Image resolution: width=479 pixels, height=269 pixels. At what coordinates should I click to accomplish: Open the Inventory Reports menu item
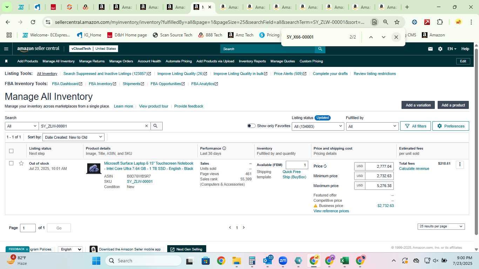coord(252,61)
